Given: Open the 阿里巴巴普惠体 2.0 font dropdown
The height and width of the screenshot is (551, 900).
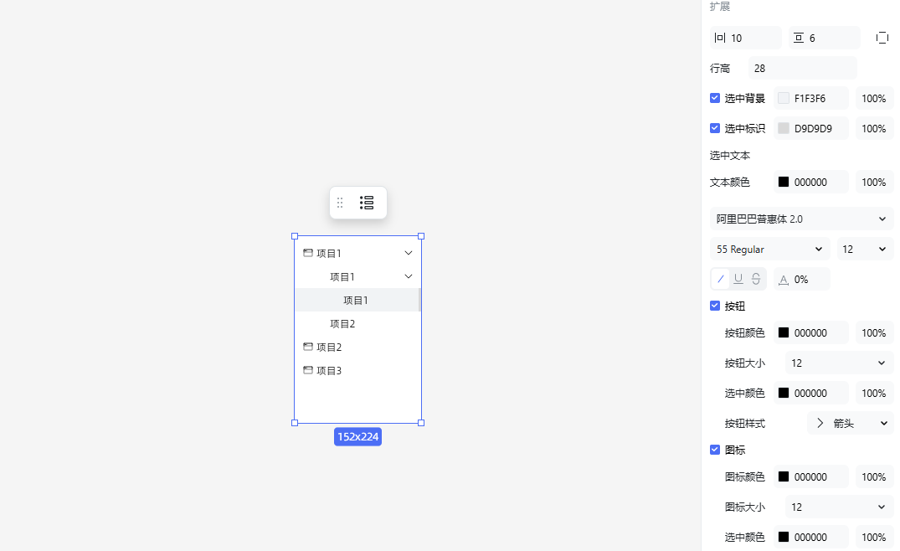Looking at the screenshot, I should click(x=800, y=219).
